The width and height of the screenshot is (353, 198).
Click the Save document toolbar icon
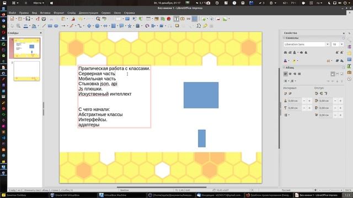point(28,19)
